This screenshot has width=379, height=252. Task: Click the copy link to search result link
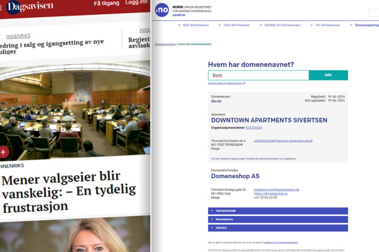(225, 83)
